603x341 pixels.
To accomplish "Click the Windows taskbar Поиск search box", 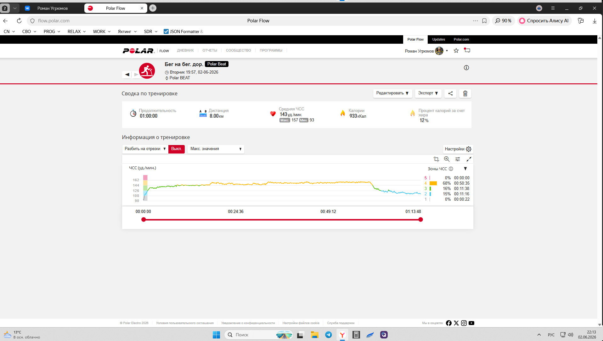I will tap(259, 335).
